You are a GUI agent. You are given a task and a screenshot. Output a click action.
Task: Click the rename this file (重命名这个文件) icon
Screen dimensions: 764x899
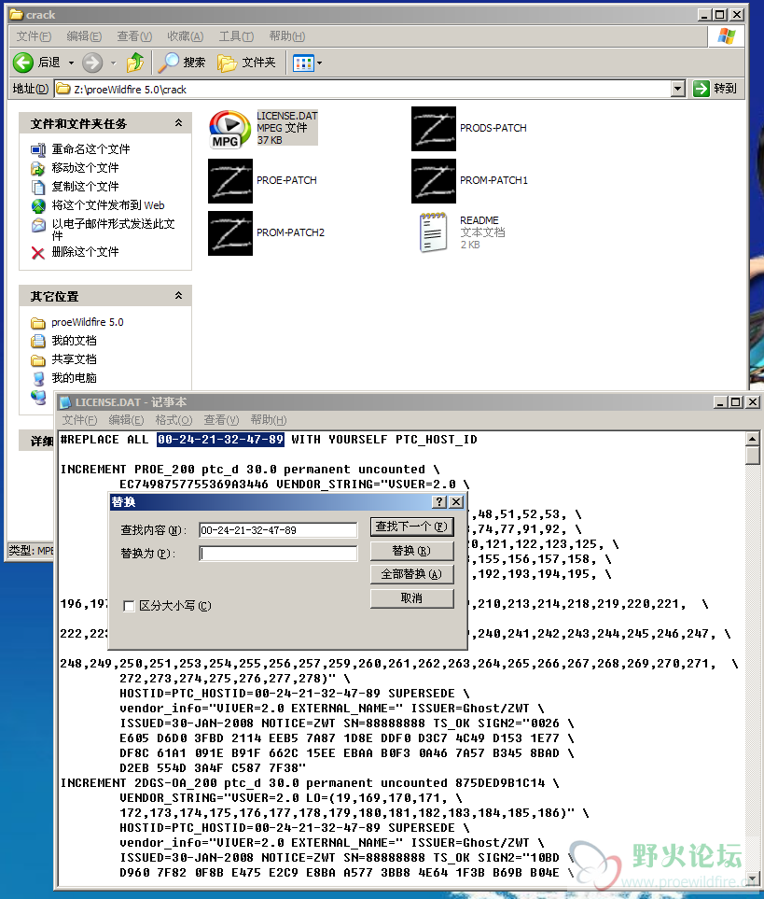point(38,149)
